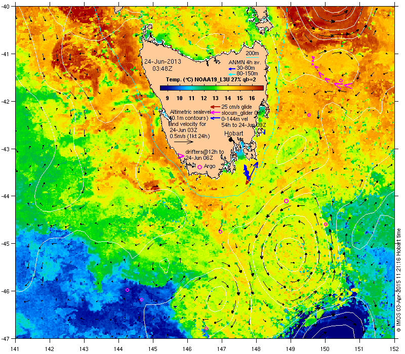This screenshot has height=354, width=405.
Task: Click the Argo float circle near 44.6°S 150°E
Action: [326, 224]
